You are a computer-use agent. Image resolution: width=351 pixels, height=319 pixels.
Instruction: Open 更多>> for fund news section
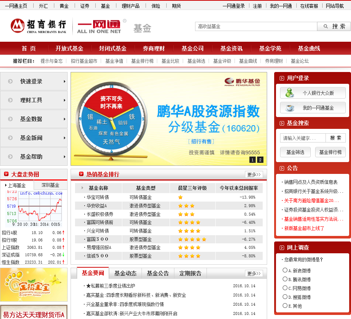(254, 273)
